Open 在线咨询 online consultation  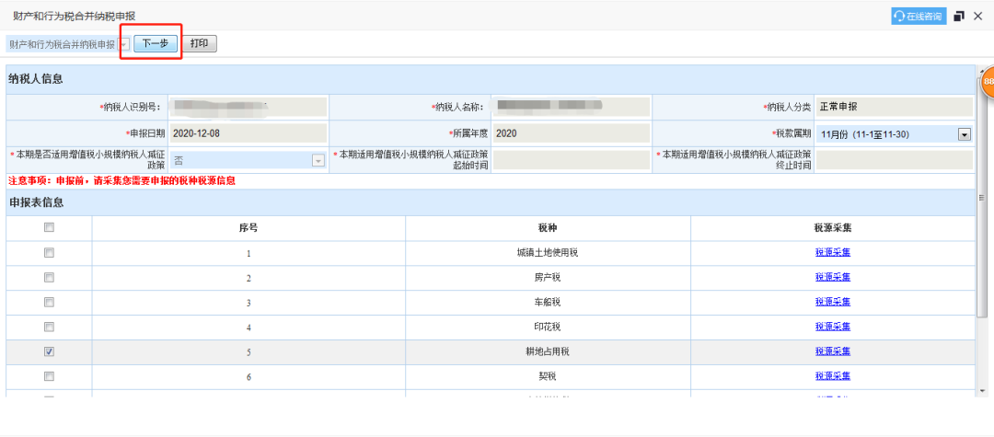tap(919, 16)
